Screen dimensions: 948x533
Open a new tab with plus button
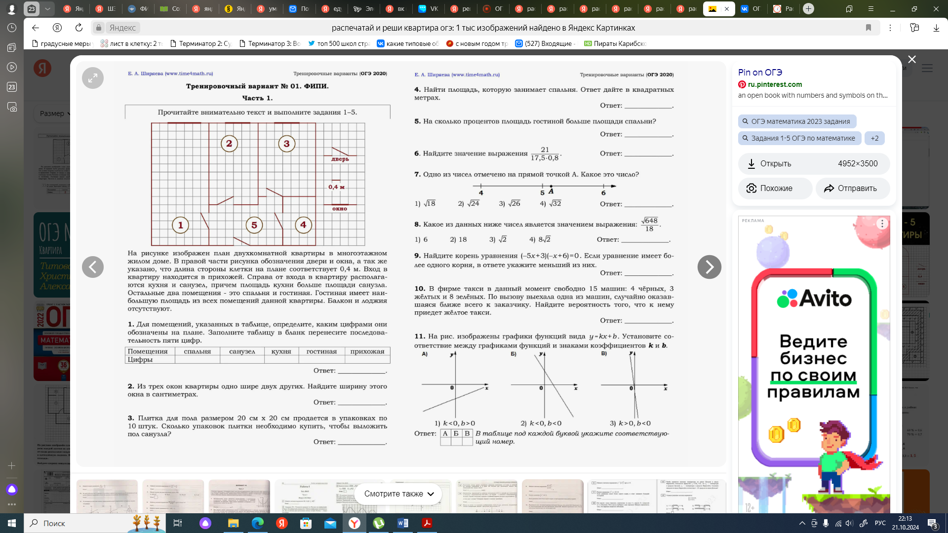point(808,8)
